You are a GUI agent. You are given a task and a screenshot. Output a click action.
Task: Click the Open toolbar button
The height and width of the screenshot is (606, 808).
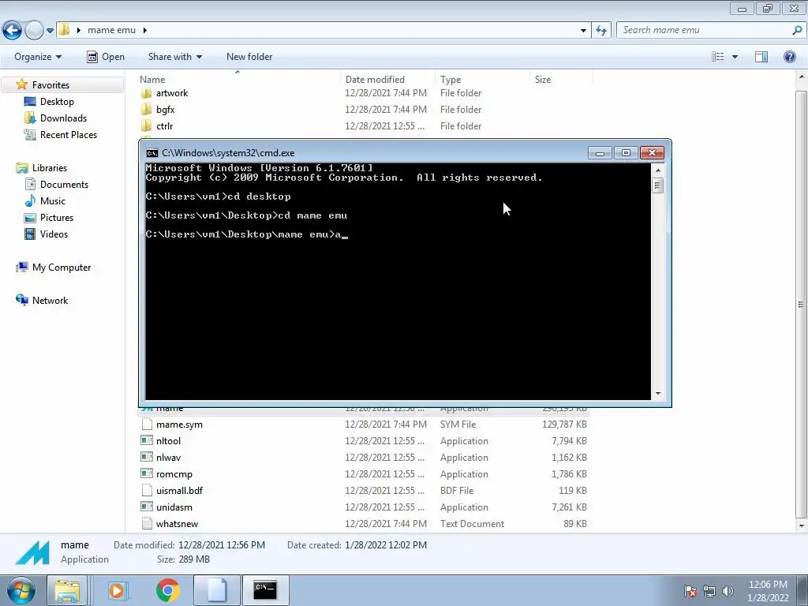pos(106,57)
